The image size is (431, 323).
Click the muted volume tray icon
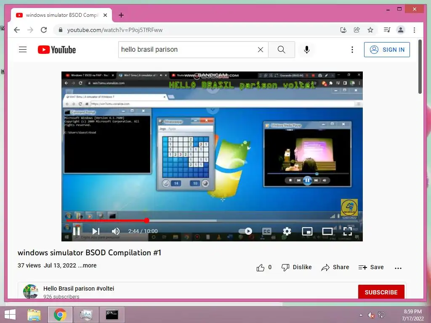371,315
